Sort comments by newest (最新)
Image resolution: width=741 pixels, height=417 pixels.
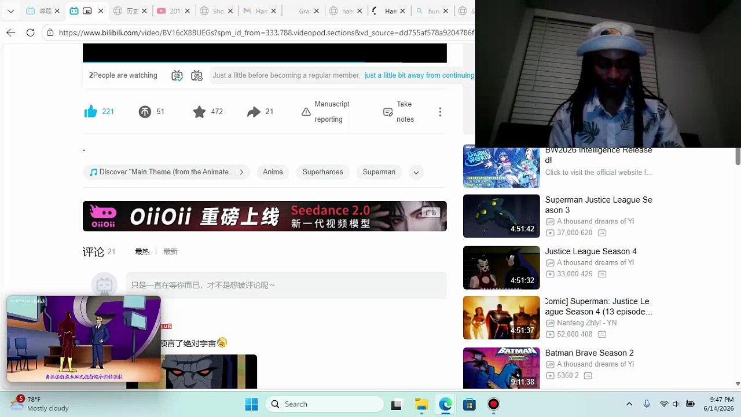pos(170,251)
